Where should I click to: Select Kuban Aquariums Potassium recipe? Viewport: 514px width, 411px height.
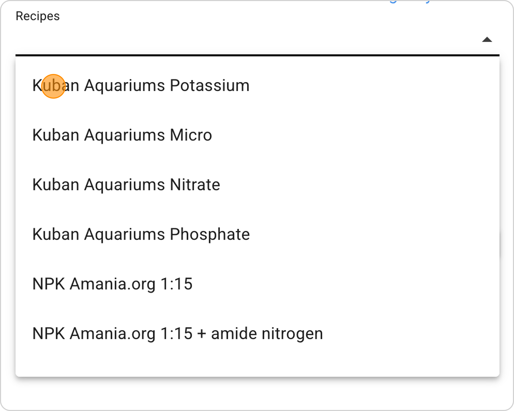coord(141,85)
